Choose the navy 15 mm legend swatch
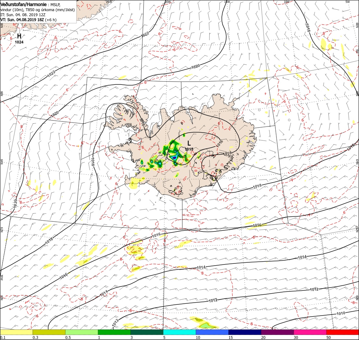Image resolution: width=359 pixels, height=340 pixels. click(245, 332)
